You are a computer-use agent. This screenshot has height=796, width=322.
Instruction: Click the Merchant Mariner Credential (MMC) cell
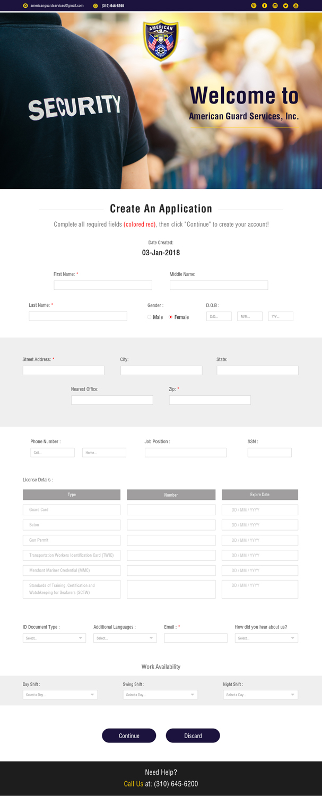72,570
